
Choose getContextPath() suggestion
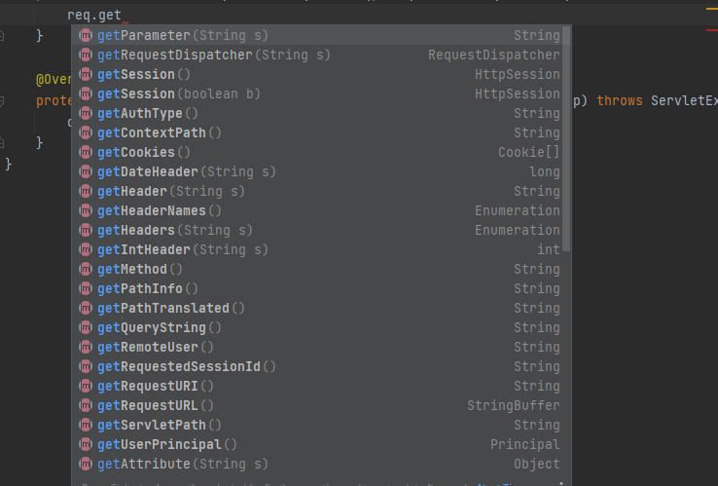(160, 133)
